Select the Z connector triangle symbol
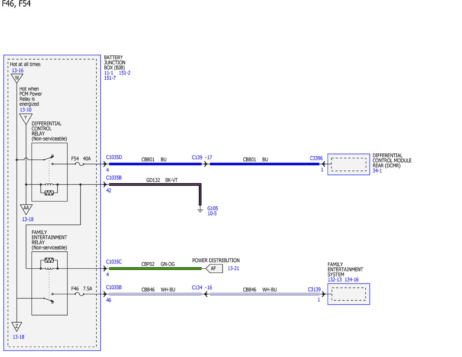 [x=17, y=327]
